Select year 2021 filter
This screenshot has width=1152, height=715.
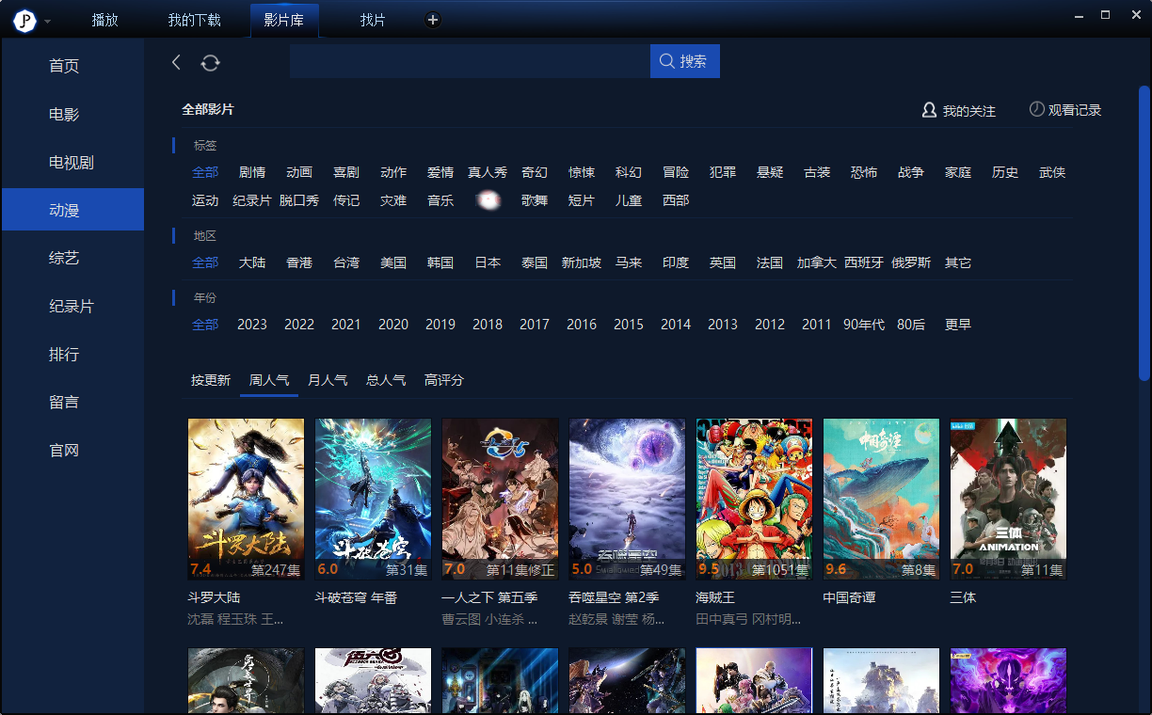pos(346,325)
